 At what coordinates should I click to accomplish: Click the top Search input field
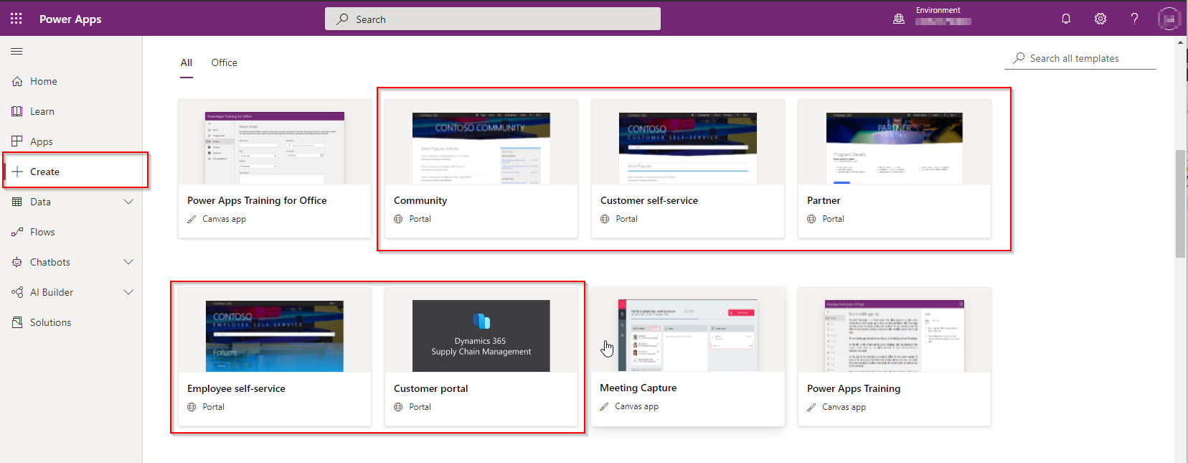pyautogui.click(x=493, y=19)
